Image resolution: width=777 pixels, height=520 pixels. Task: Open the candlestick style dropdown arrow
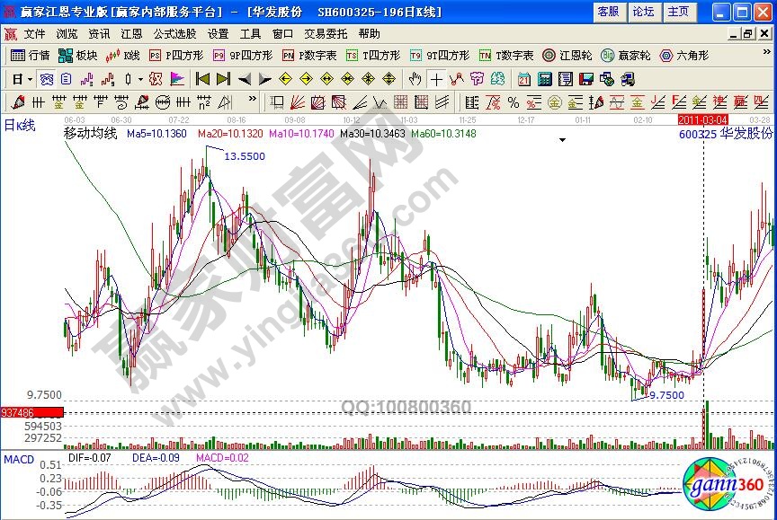click(x=140, y=79)
